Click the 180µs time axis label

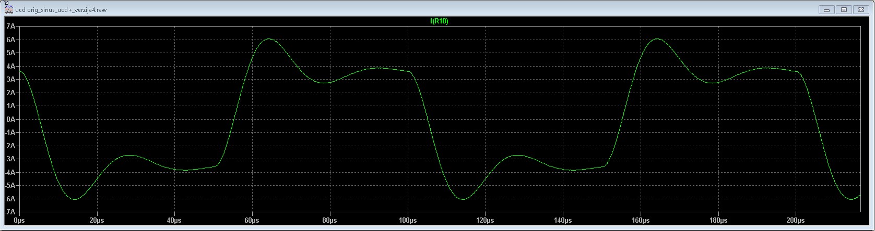tap(718, 221)
